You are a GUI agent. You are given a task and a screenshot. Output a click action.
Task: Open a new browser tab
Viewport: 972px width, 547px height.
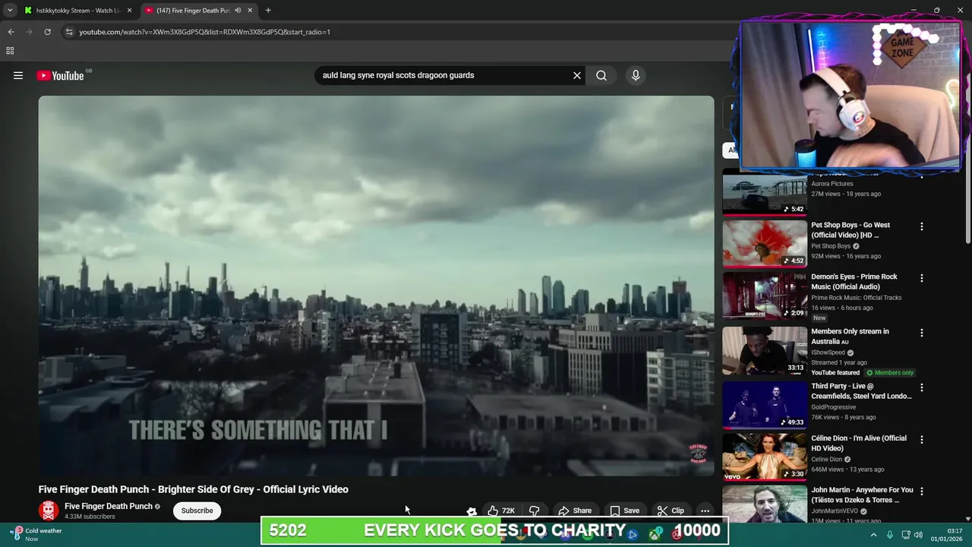click(x=268, y=11)
